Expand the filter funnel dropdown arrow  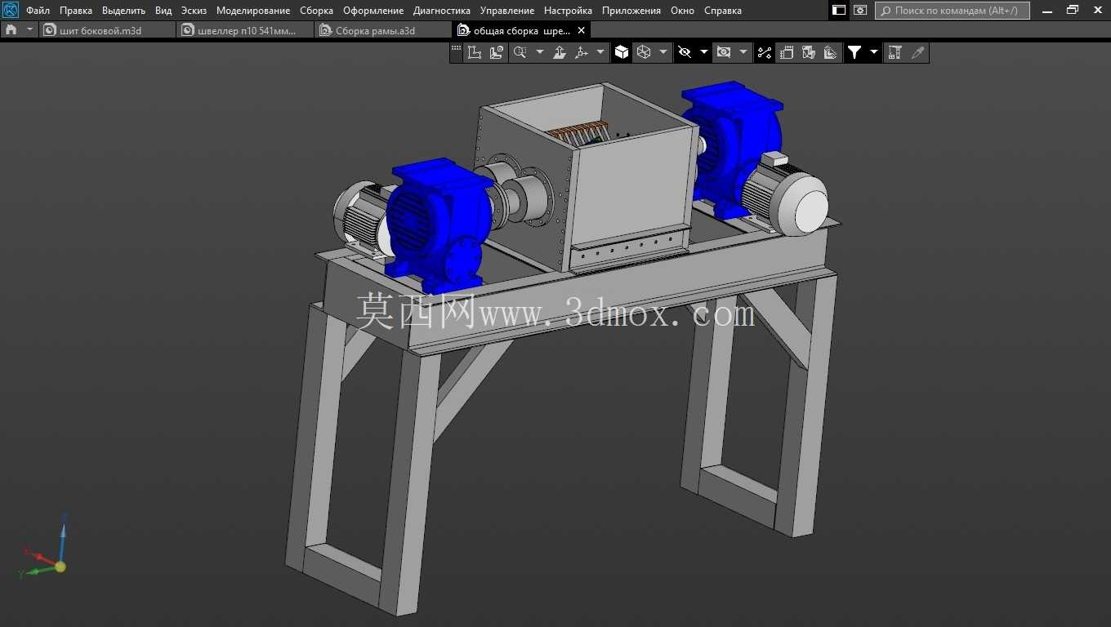[x=874, y=52]
